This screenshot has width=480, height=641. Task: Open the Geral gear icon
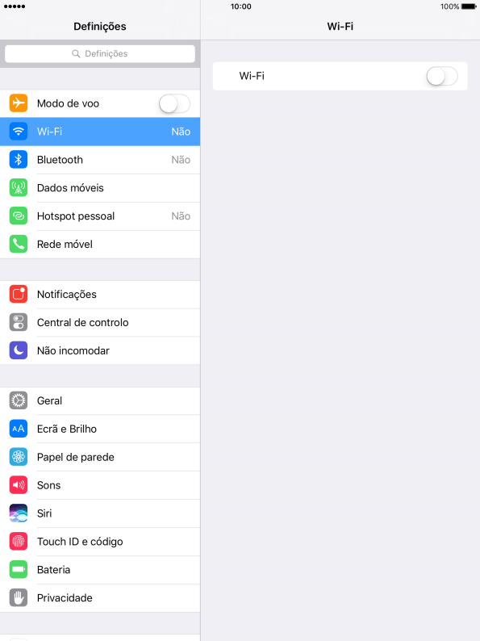click(19, 400)
